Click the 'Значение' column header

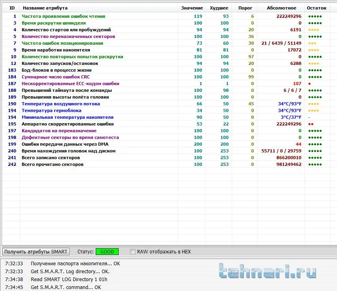coord(192,8)
